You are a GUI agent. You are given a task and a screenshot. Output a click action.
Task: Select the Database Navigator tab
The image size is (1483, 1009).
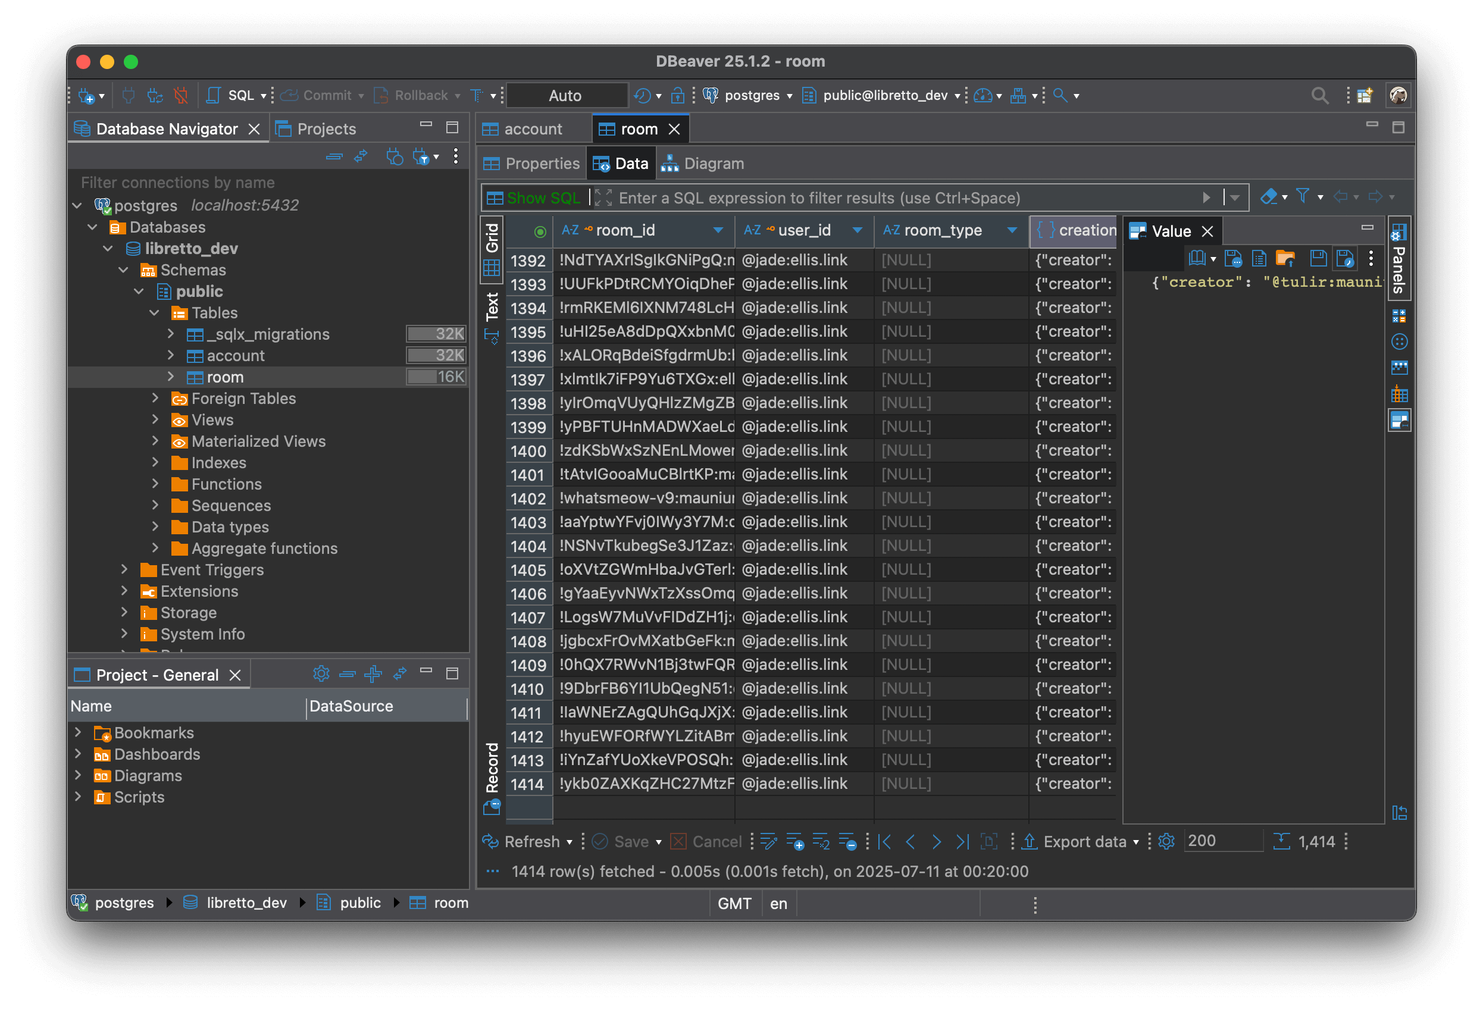pos(167,130)
